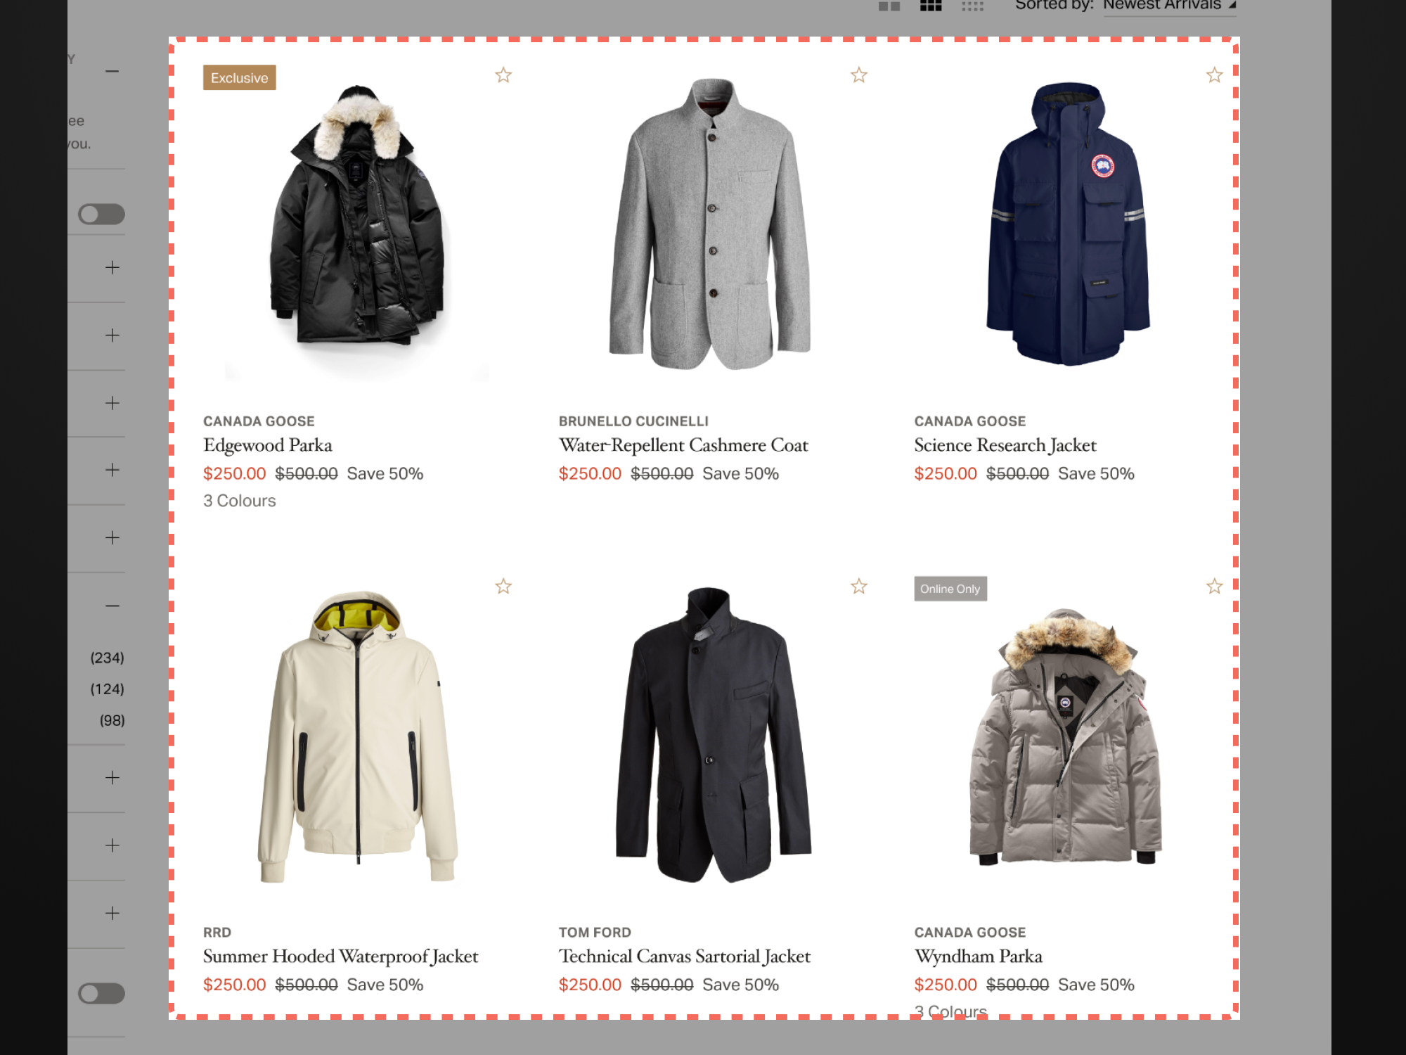
Task: Add Science Research Jacket to wishlist star
Action: coord(1215,75)
